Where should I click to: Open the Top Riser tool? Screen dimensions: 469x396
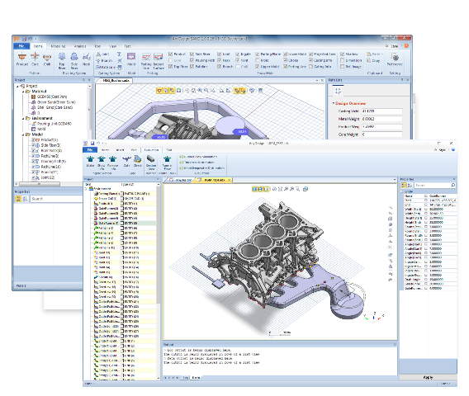pos(62,61)
